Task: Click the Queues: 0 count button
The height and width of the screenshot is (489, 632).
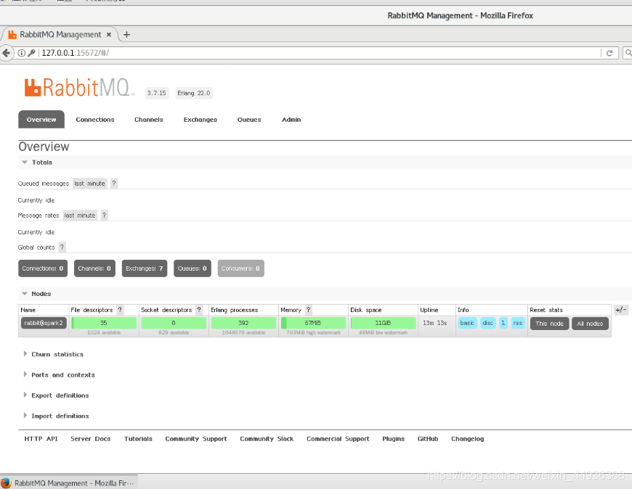Action: click(193, 268)
